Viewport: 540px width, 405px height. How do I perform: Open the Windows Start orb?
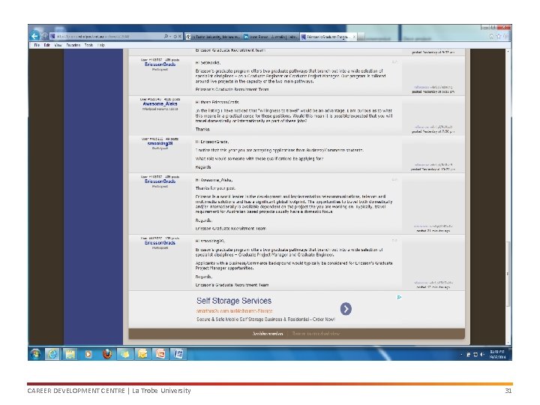[x=35, y=354]
